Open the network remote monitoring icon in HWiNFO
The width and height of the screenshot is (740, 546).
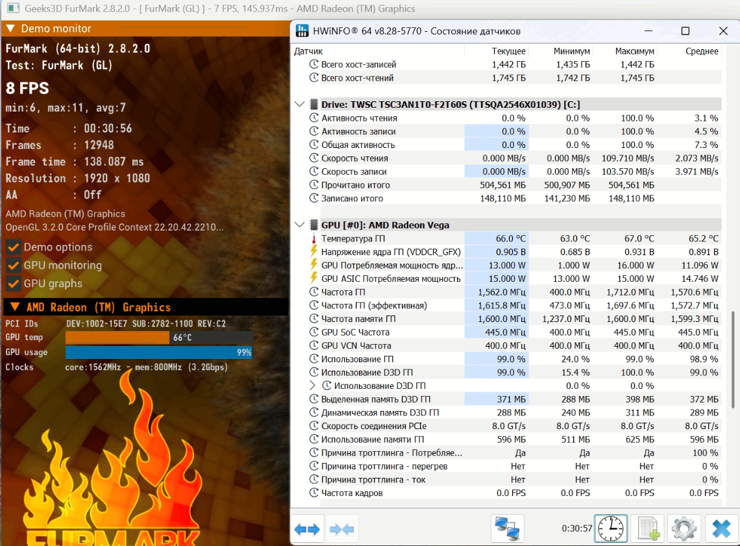coord(508,528)
